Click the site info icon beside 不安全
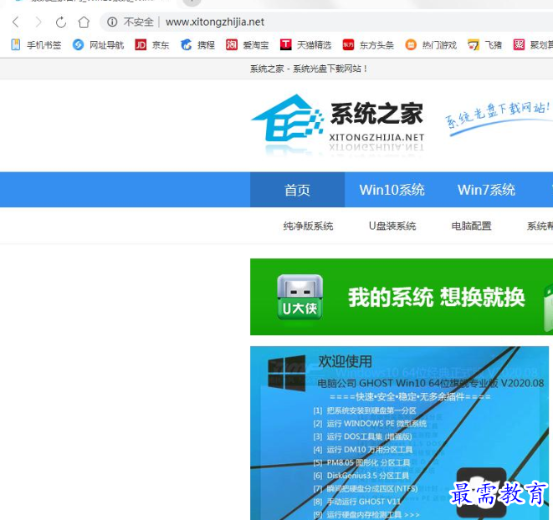The width and height of the screenshot is (553, 520). point(112,22)
